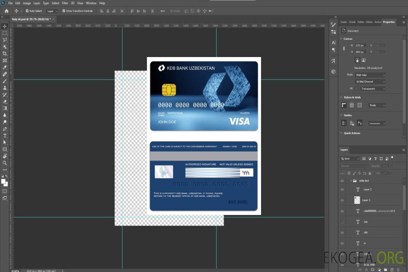Hide the Layer 3 layer
408x272 pixels.
(x=342, y=201)
